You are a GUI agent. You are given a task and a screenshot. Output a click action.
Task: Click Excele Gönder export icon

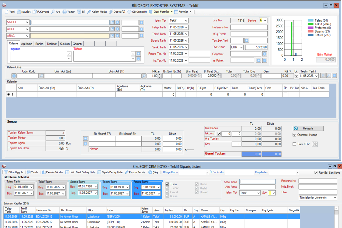pos(44,172)
